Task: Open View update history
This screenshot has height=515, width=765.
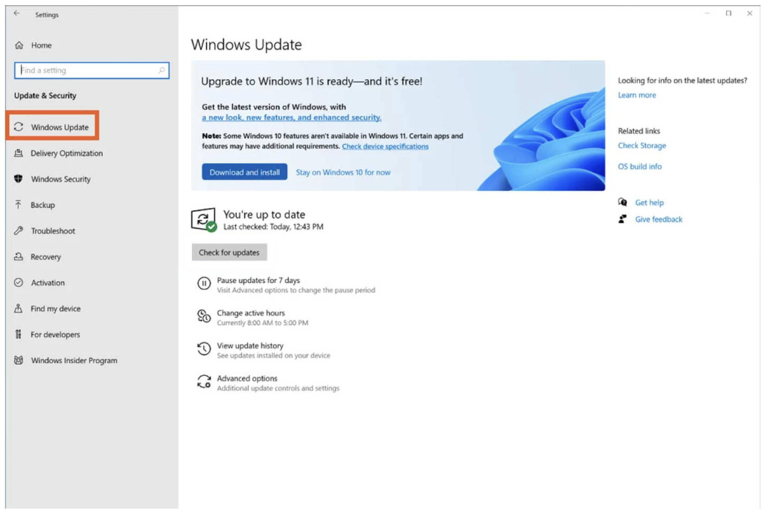Action: click(x=250, y=345)
